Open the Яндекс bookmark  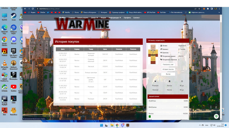(x=32, y=12)
